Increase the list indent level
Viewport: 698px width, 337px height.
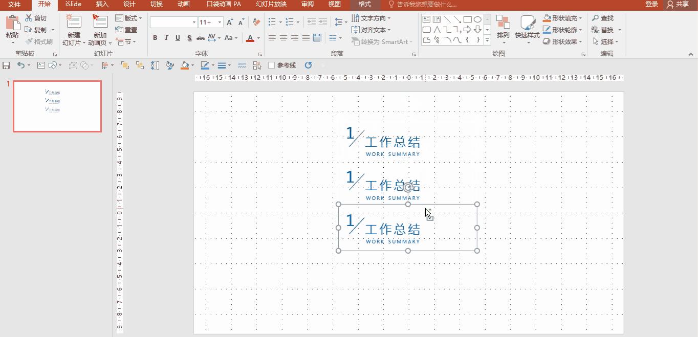point(322,22)
